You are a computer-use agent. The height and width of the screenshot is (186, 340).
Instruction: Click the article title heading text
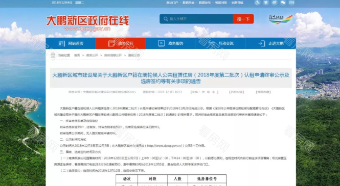tap(171, 78)
